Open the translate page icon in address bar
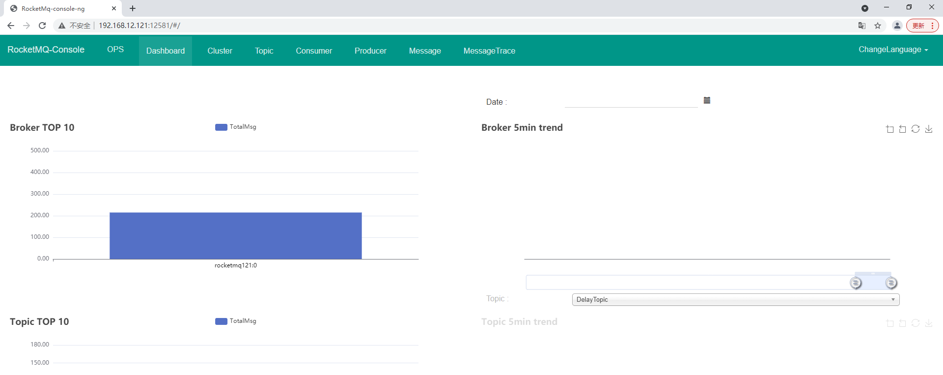Image resolution: width=943 pixels, height=375 pixels. [862, 26]
